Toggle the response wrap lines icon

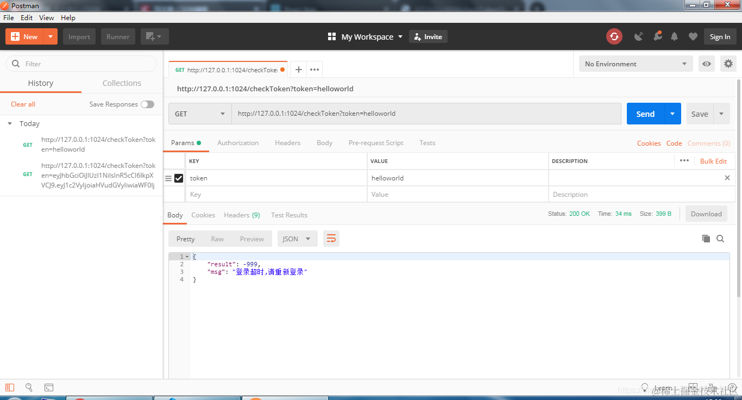331,239
